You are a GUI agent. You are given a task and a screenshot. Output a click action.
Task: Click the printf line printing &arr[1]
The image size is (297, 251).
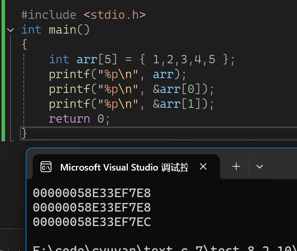click(131, 104)
